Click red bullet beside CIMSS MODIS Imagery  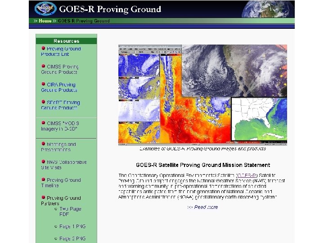[43, 123]
